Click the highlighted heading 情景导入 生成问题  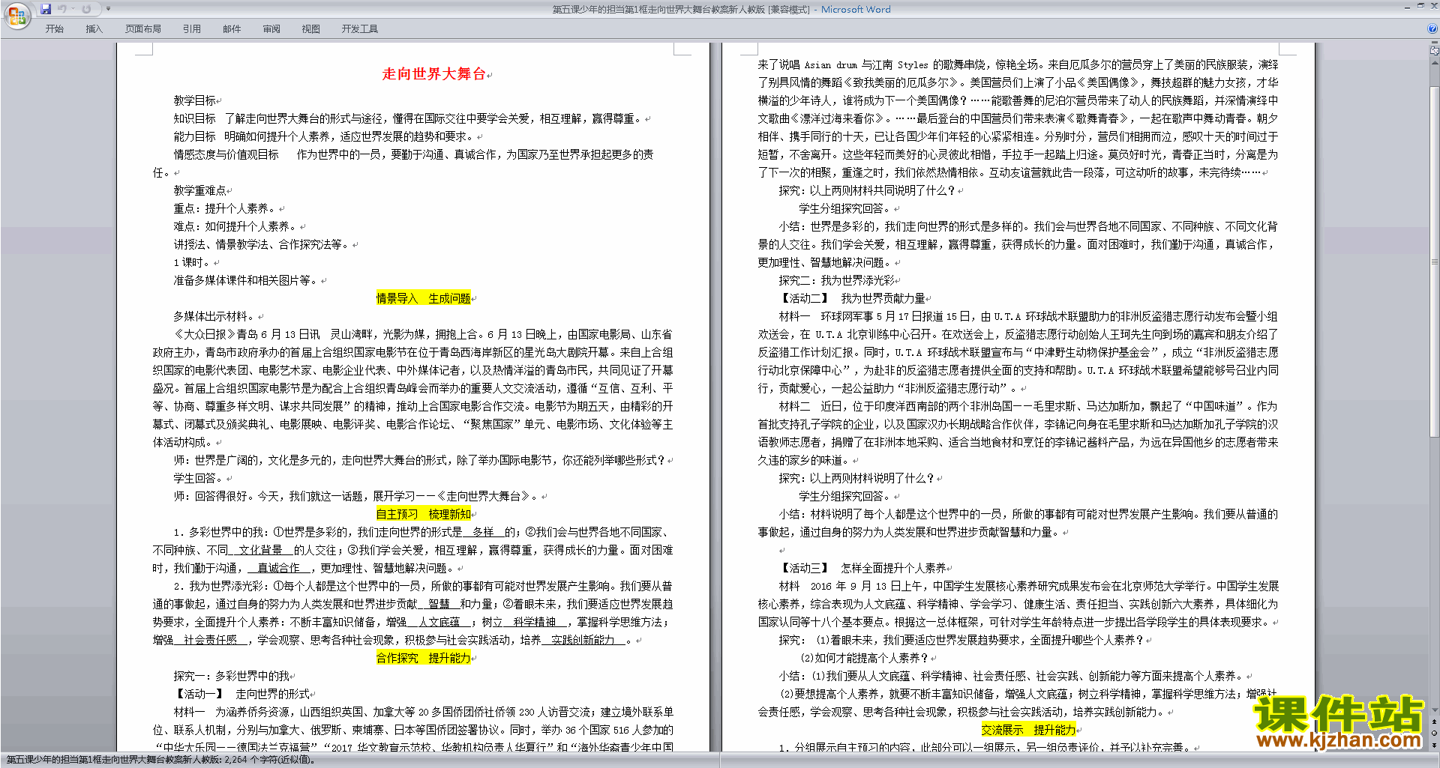click(423, 298)
